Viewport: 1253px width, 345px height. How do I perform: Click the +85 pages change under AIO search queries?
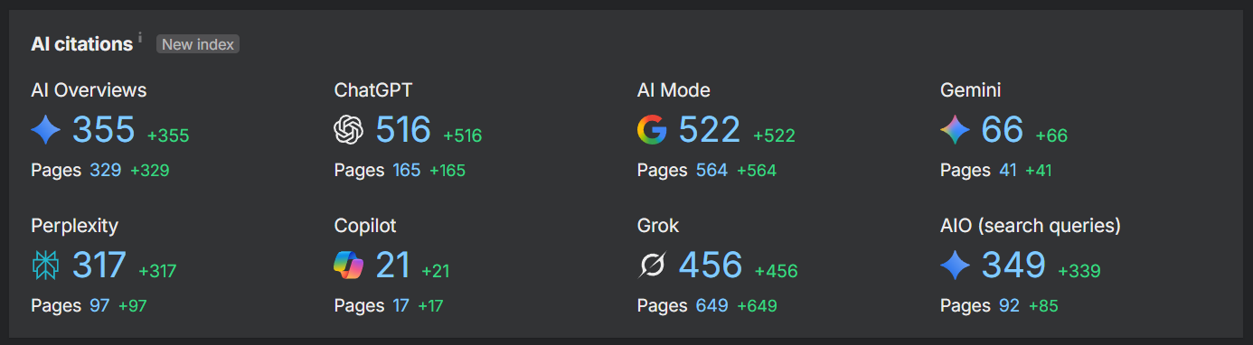pyautogui.click(x=1043, y=305)
